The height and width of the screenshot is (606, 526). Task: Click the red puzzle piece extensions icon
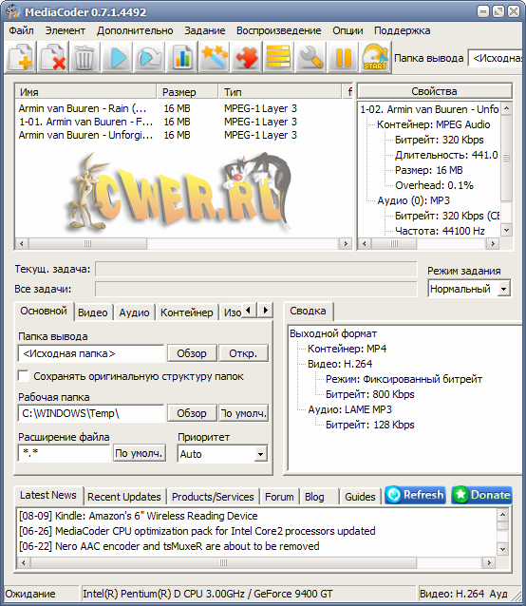tap(247, 58)
